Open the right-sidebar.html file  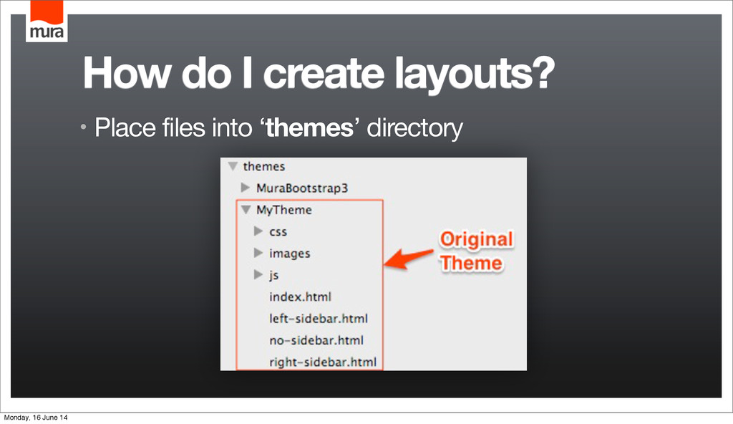(323, 362)
